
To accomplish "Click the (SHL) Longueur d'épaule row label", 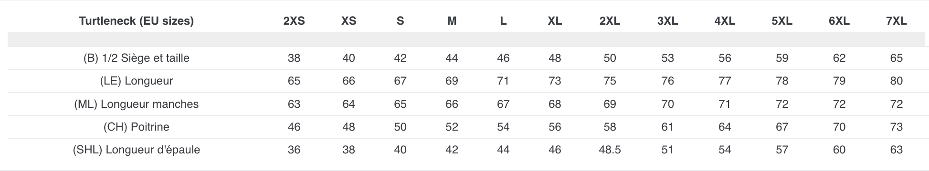I will pyautogui.click(x=136, y=150).
